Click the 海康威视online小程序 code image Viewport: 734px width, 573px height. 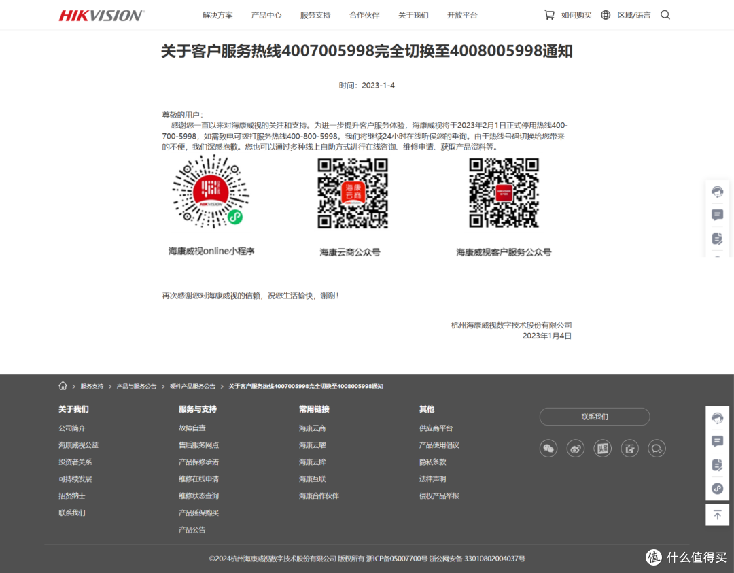click(x=211, y=192)
